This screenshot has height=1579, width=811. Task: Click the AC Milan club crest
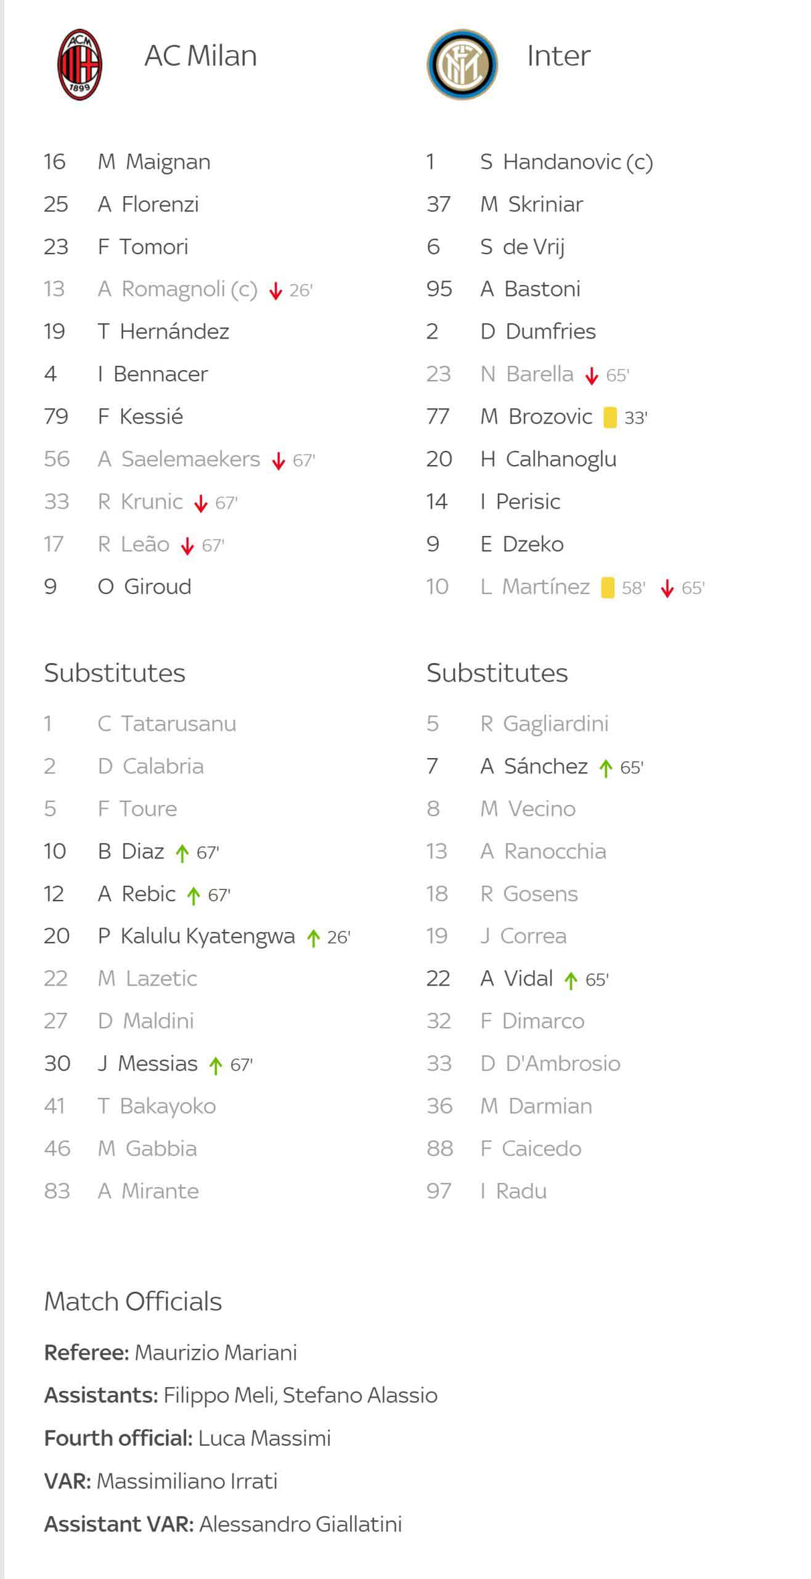(80, 64)
